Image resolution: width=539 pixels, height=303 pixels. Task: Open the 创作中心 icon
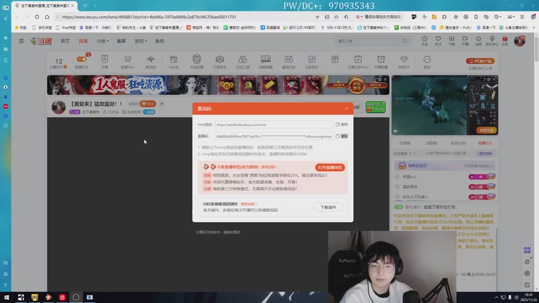pos(492,40)
